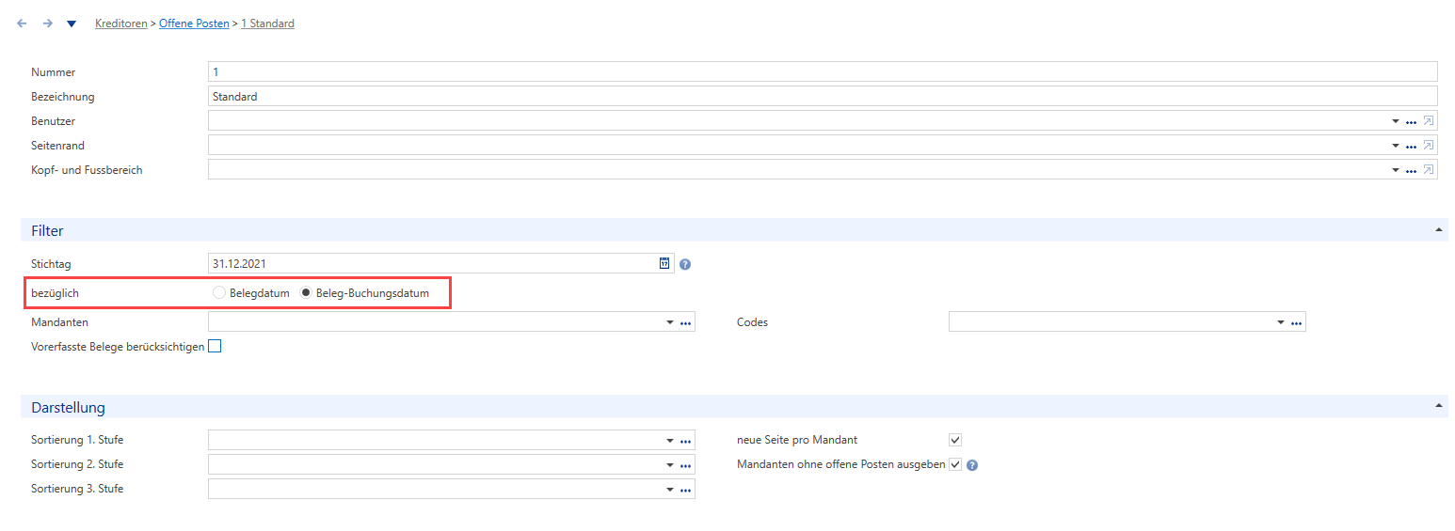
Task: Open Benutzer record with jump-to icon
Action: (1428, 120)
